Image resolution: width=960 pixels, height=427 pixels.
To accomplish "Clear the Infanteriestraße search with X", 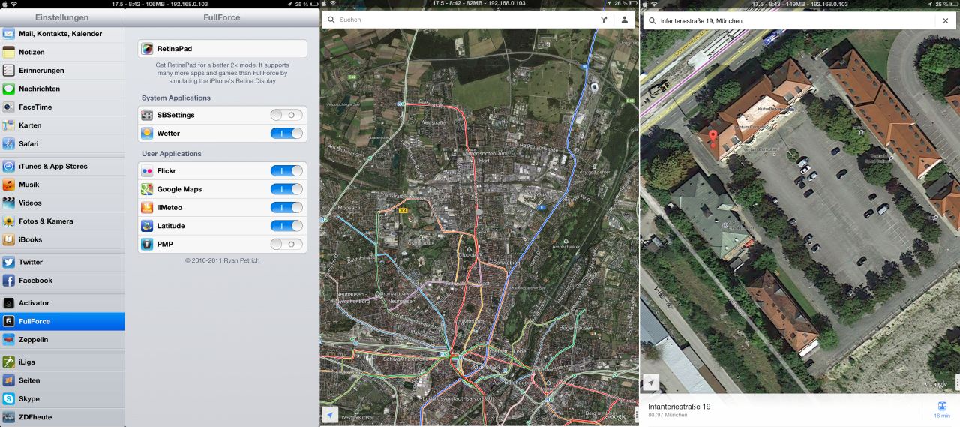I will [945, 21].
